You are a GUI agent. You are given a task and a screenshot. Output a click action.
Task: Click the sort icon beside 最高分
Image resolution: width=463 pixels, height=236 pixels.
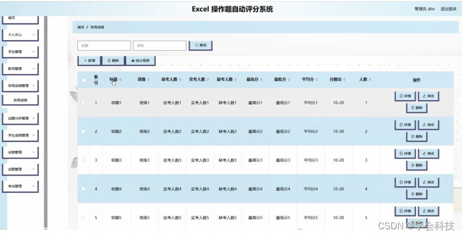tap(261, 79)
